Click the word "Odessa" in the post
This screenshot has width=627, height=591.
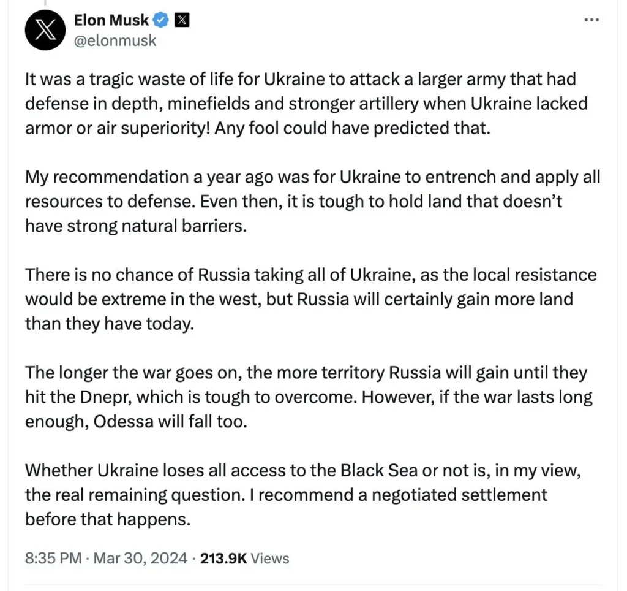coord(123,422)
